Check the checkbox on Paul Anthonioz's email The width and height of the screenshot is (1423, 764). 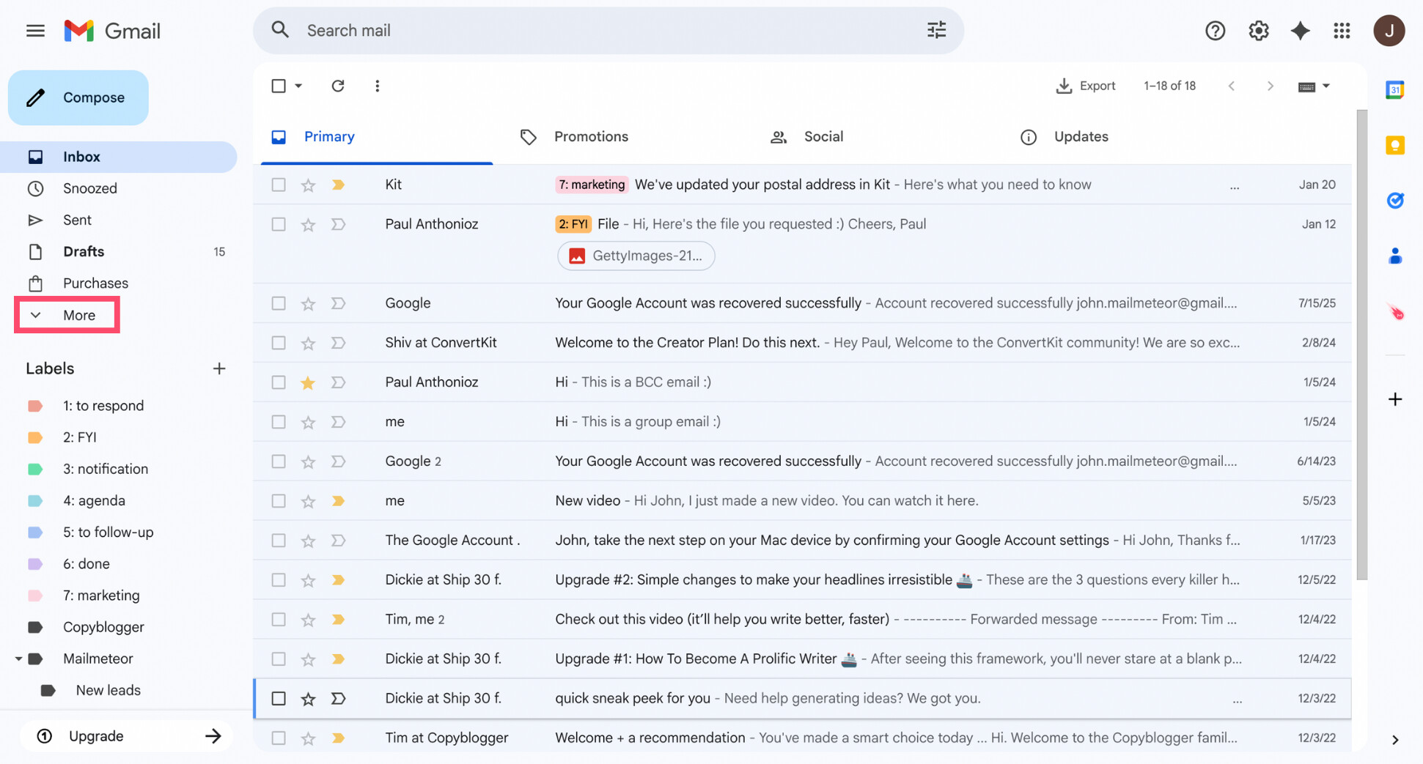[279, 224]
